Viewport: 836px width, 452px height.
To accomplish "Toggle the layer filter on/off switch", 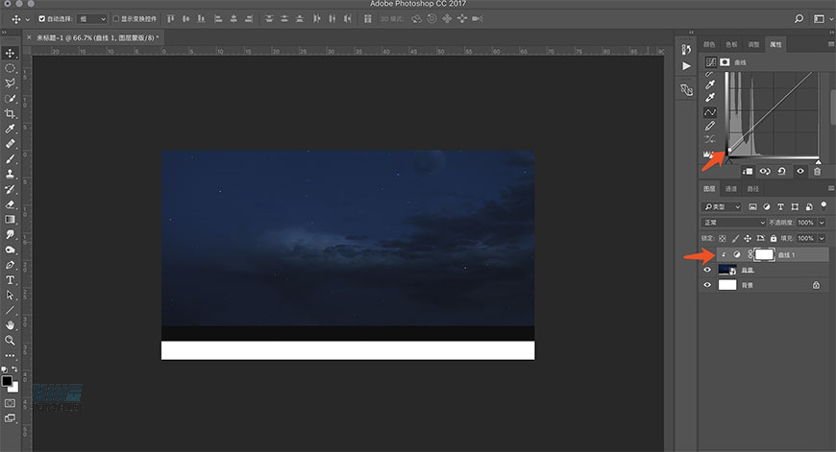I will [824, 205].
